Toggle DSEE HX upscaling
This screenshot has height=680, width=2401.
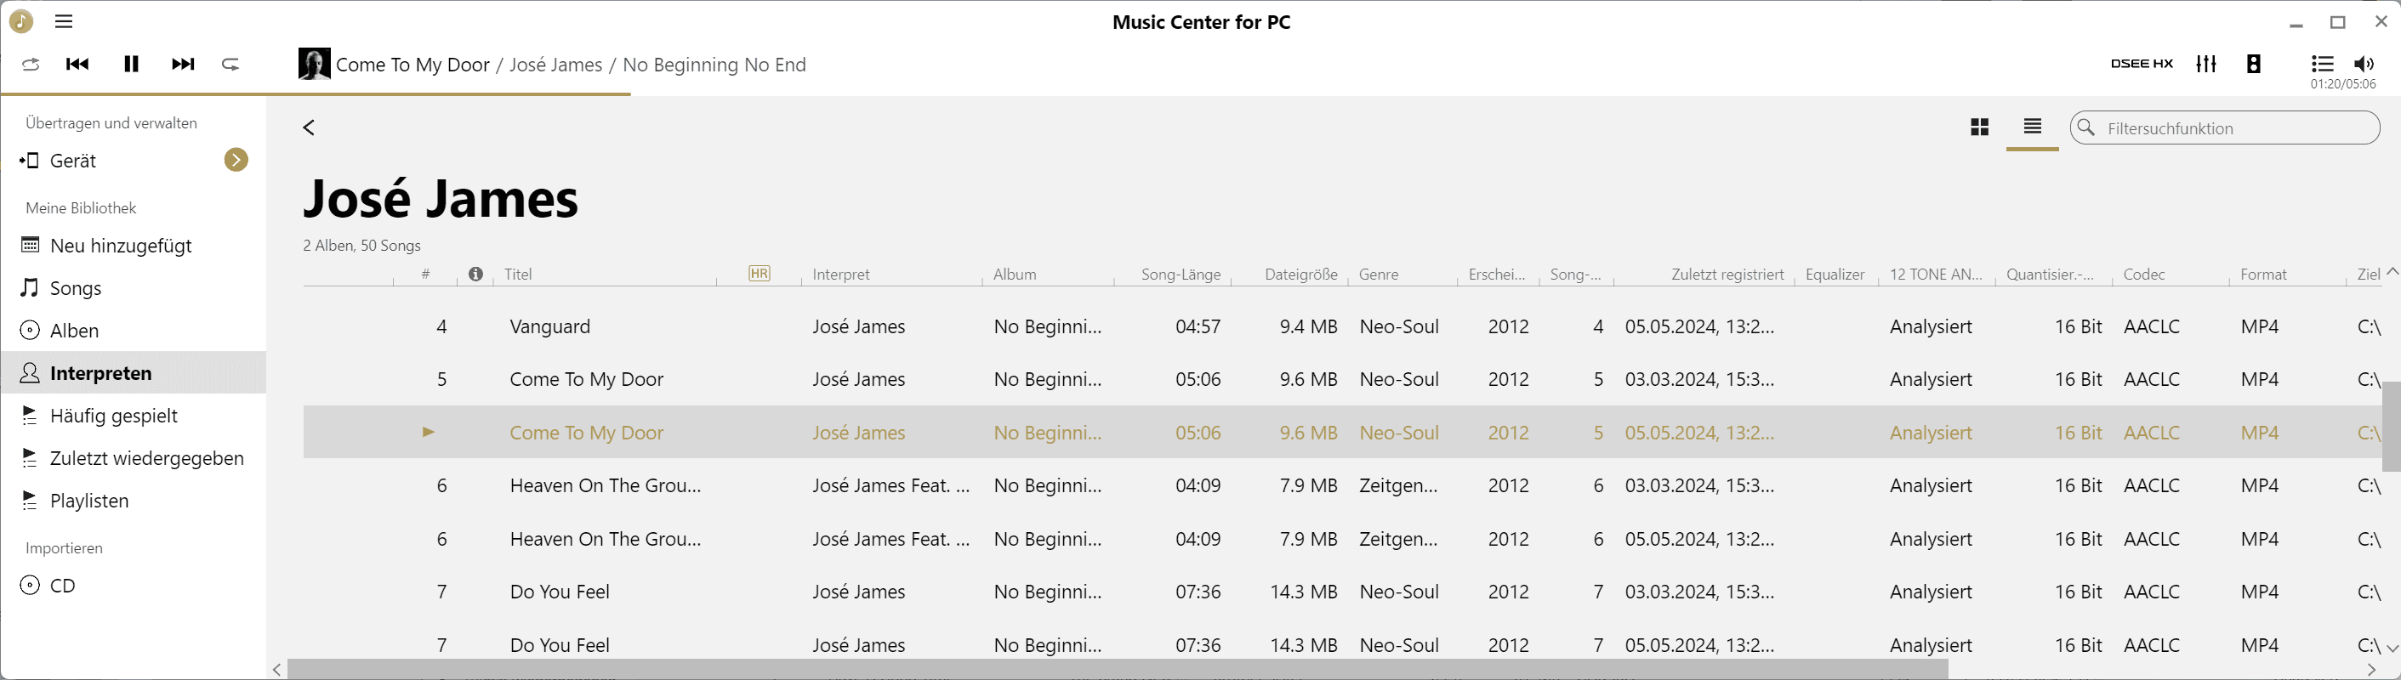click(x=2141, y=65)
